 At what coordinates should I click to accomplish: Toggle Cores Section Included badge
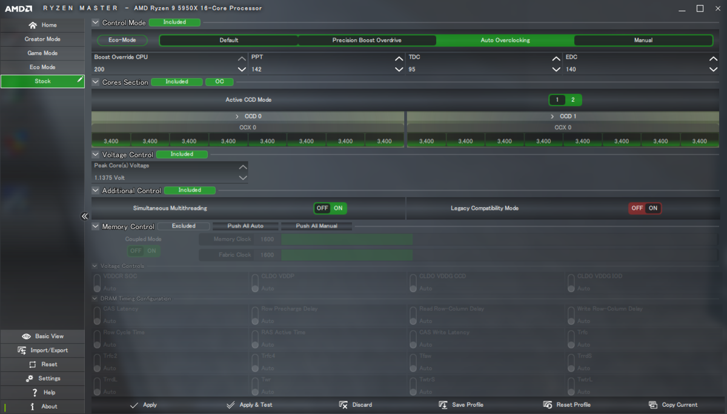tap(177, 82)
